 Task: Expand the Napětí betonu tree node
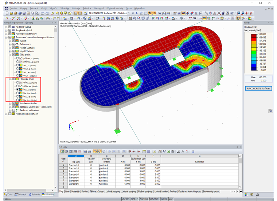coord(10,51)
